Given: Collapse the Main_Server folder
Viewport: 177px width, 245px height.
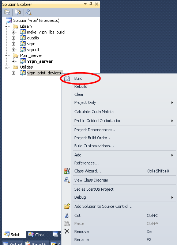Looking at the screenshot, I should coord(7,55).
